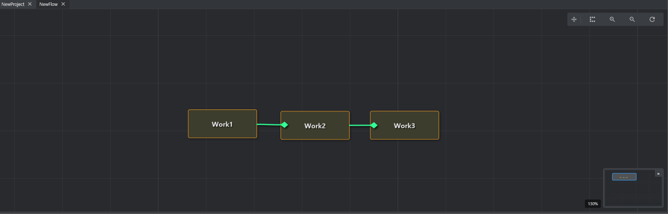
Task: Click the 130% zoom level indicator
Action: [593, 204]
